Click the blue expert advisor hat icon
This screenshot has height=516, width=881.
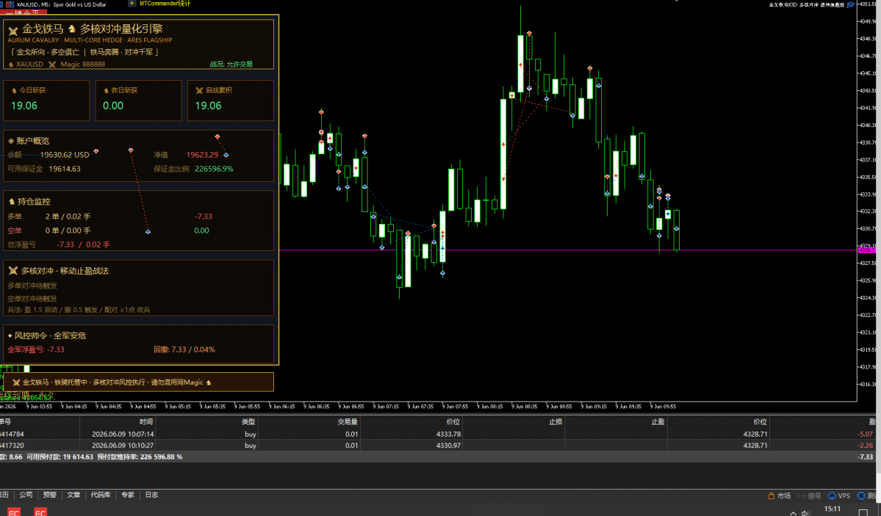851,4
